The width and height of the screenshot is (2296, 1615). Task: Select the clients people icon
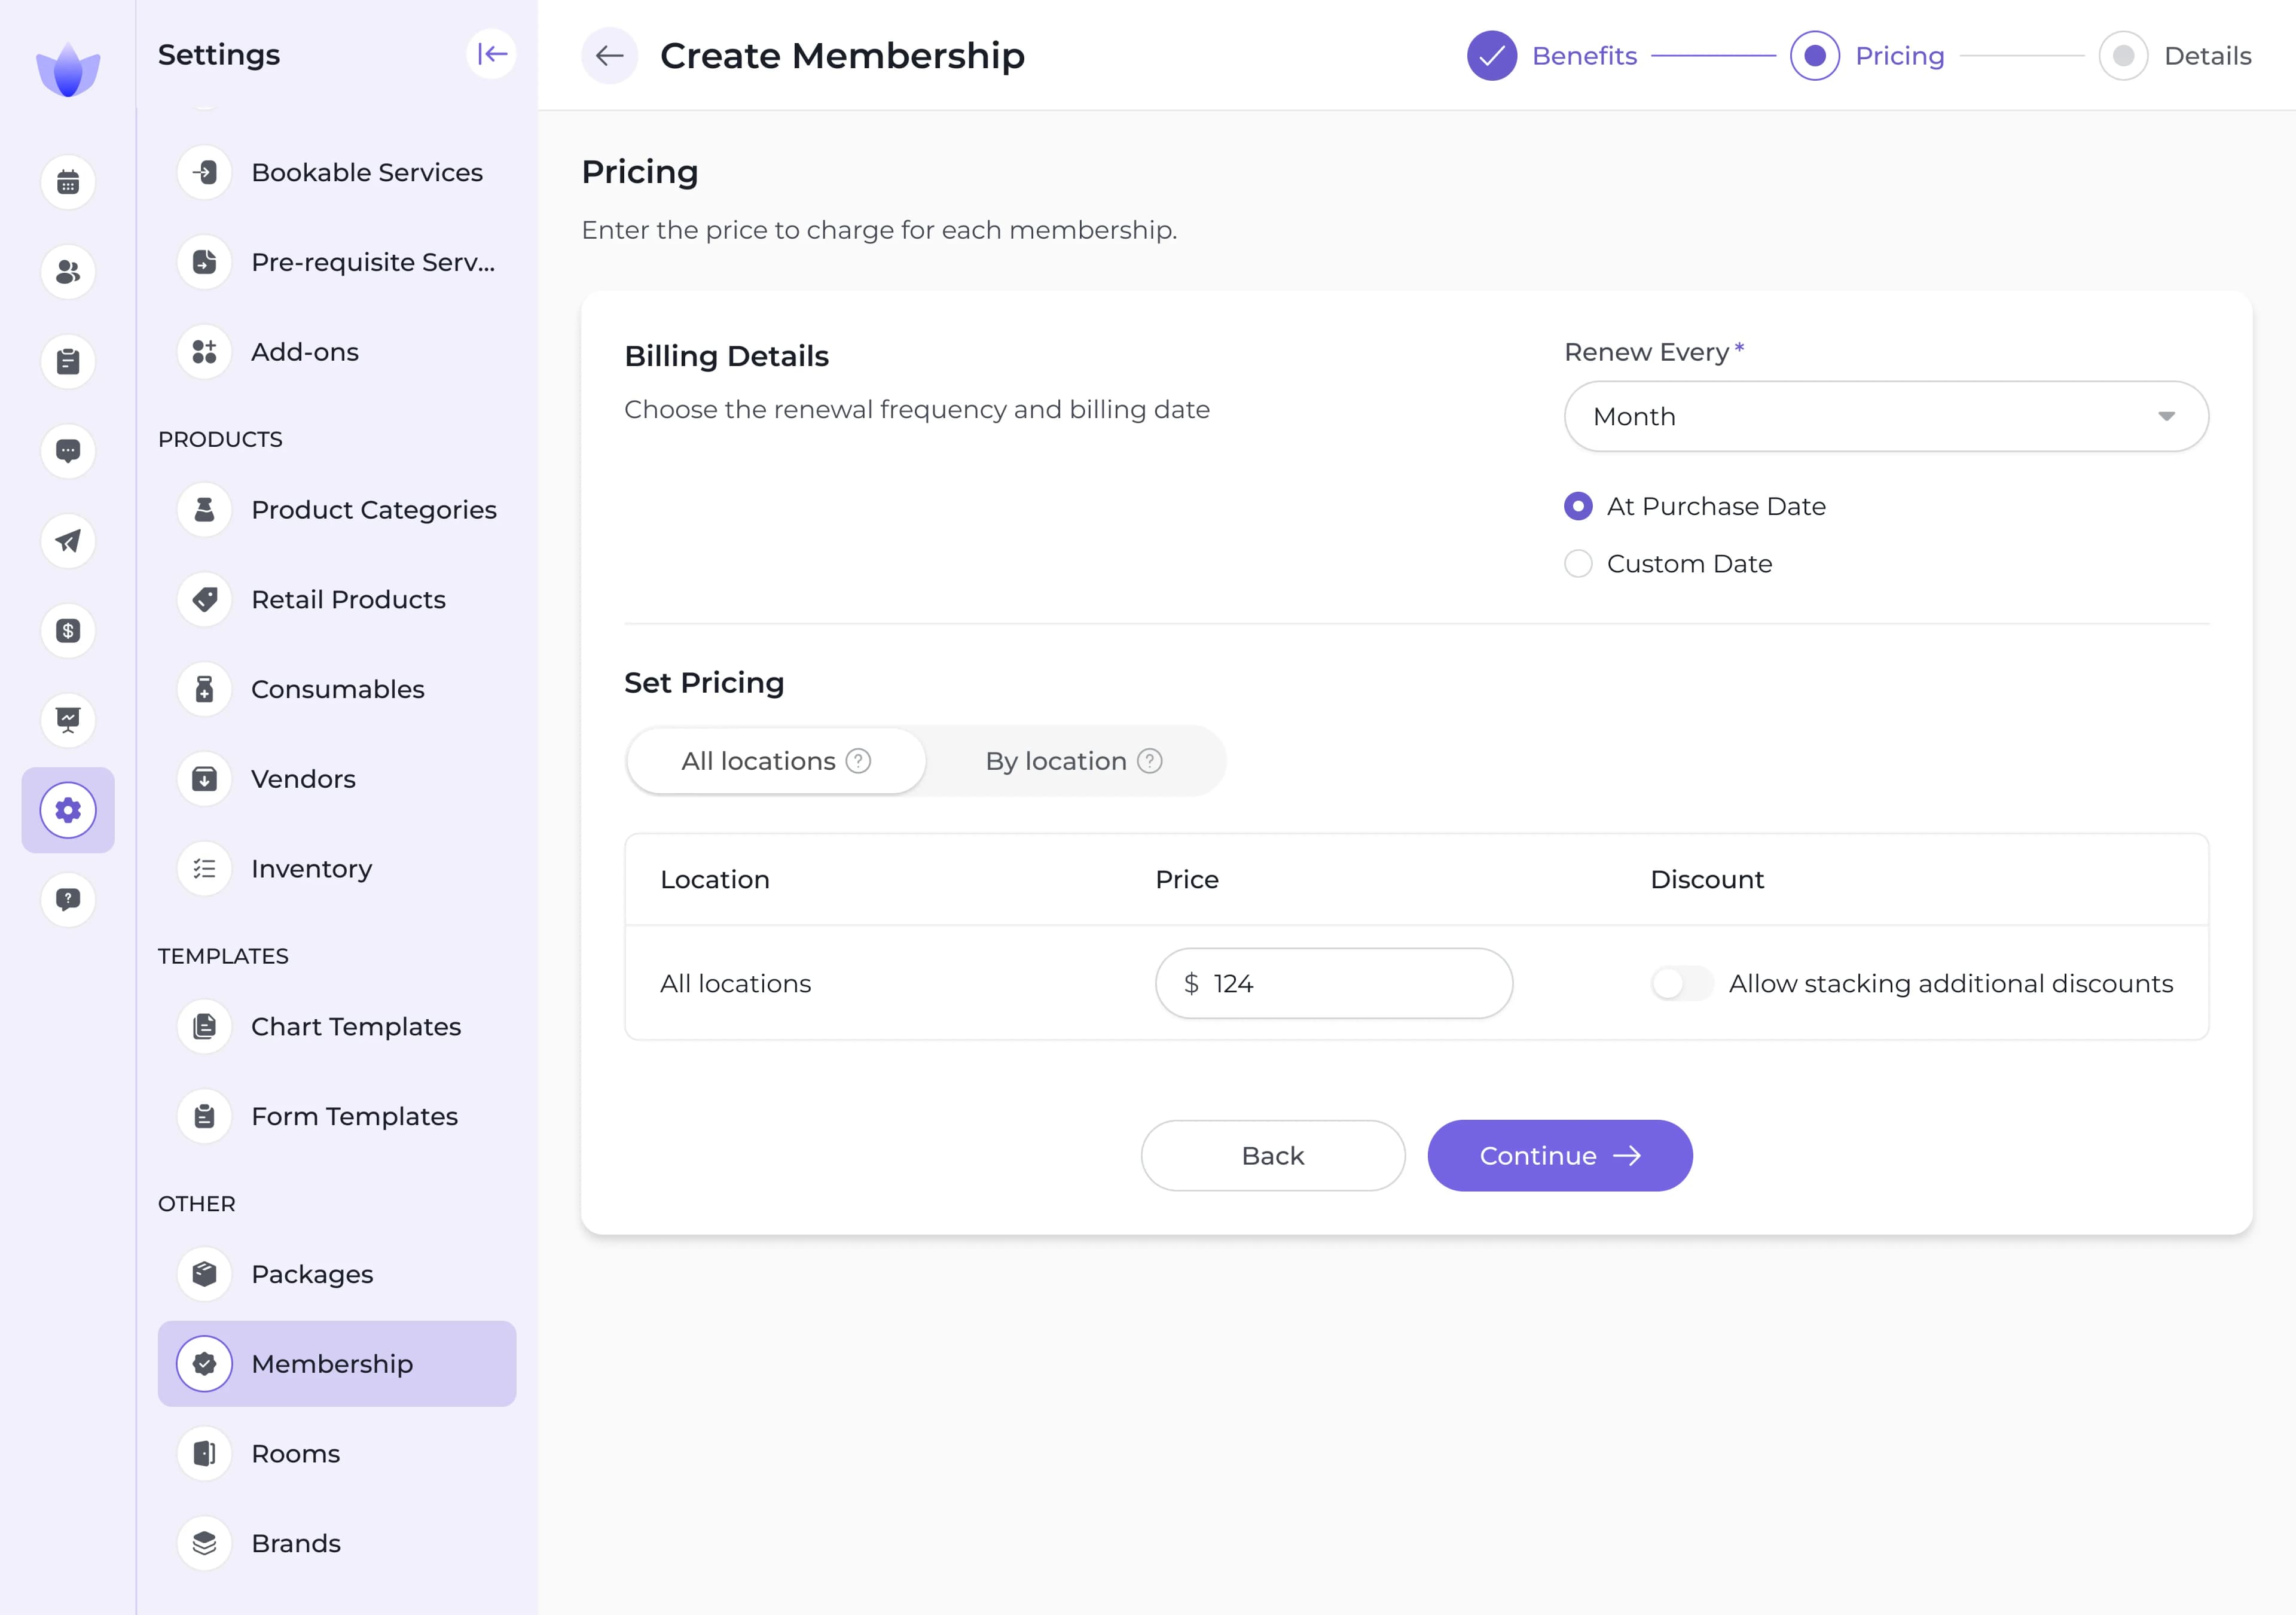(x=67, y=272)
